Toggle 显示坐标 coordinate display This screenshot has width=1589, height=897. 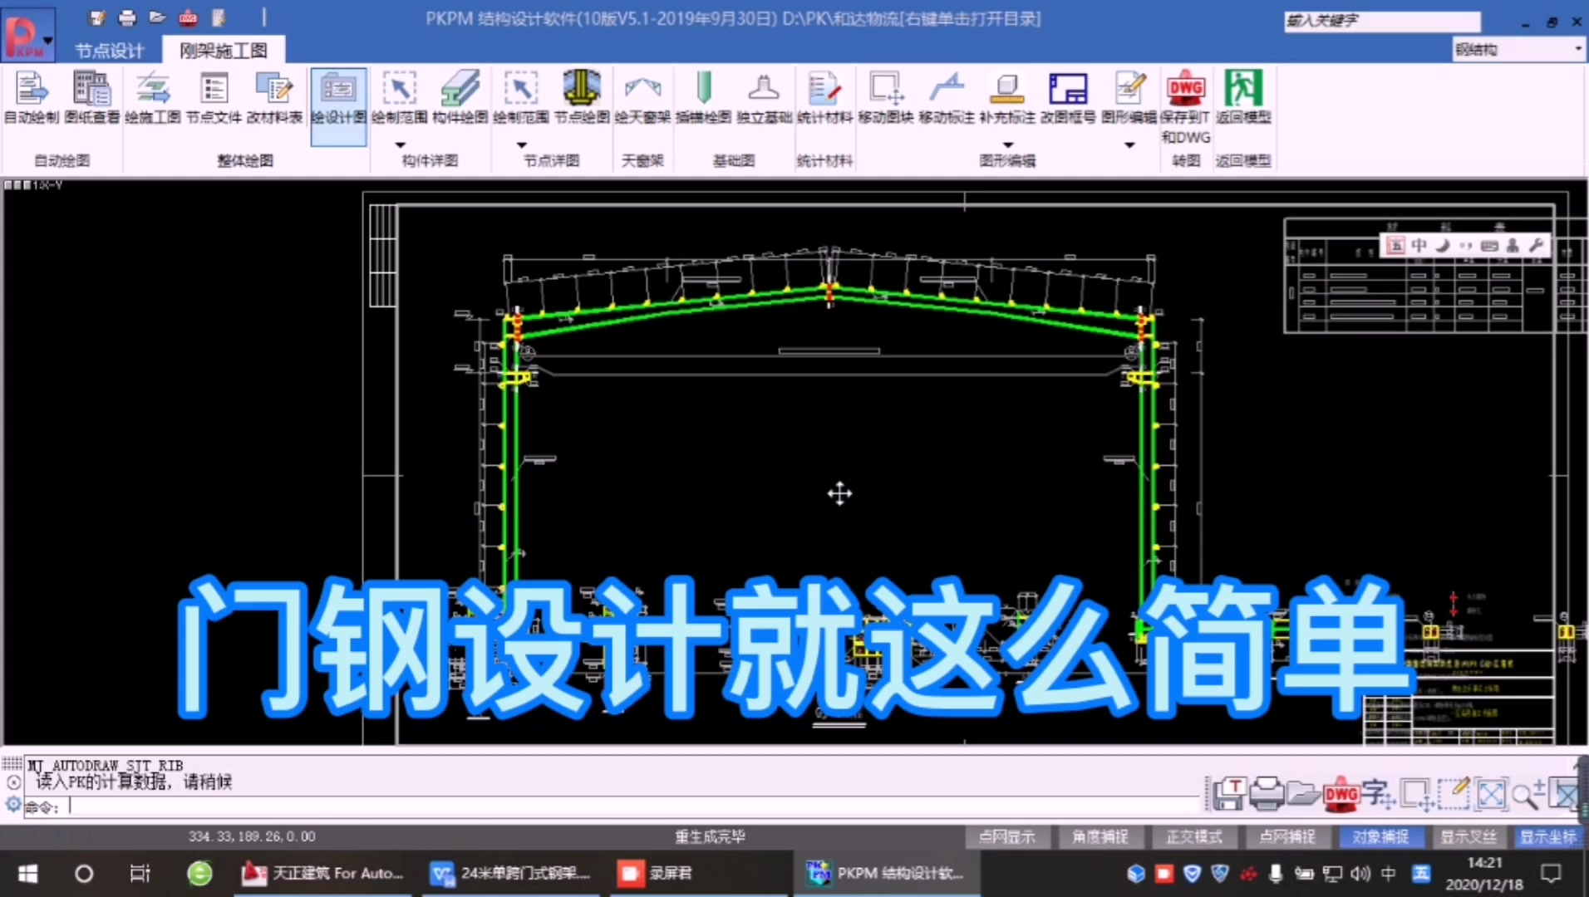click(1547, 836)
